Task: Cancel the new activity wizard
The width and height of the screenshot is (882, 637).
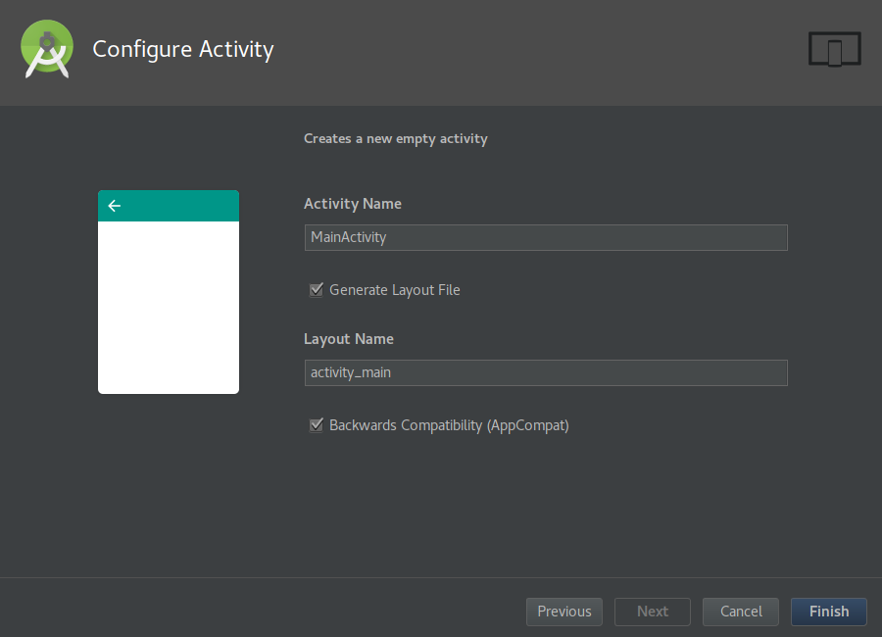Action: [x=741, y=612]
